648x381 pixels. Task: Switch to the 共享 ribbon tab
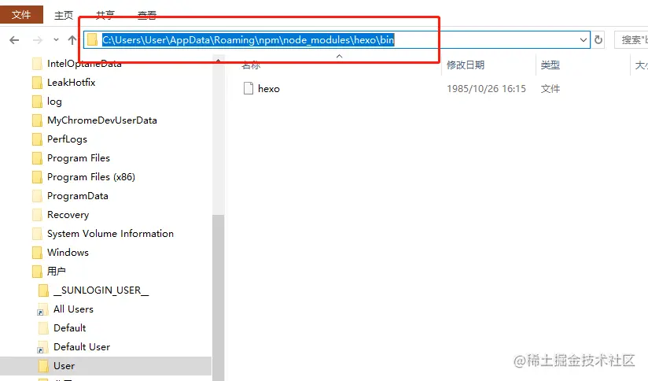click(x=105, y=15)
